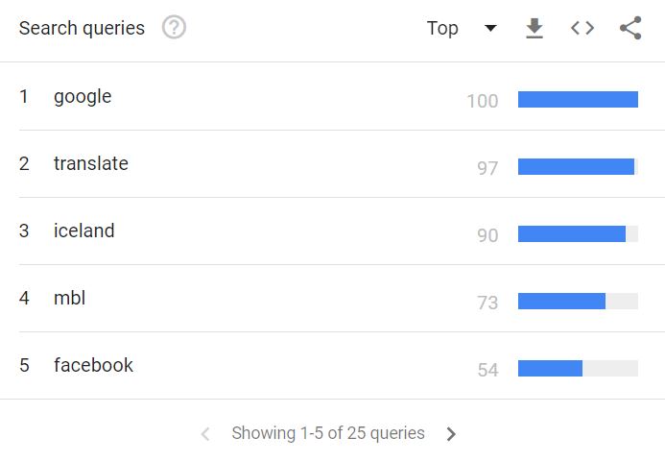
Task: Open the google search query
Action: 83,97
